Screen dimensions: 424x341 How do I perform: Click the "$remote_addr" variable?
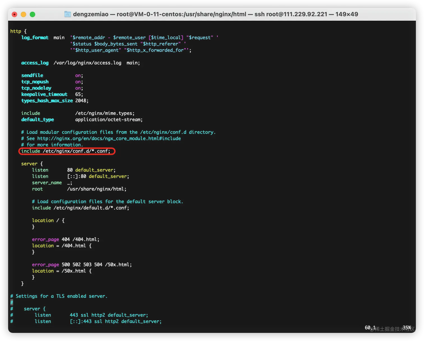coord(89,38)
